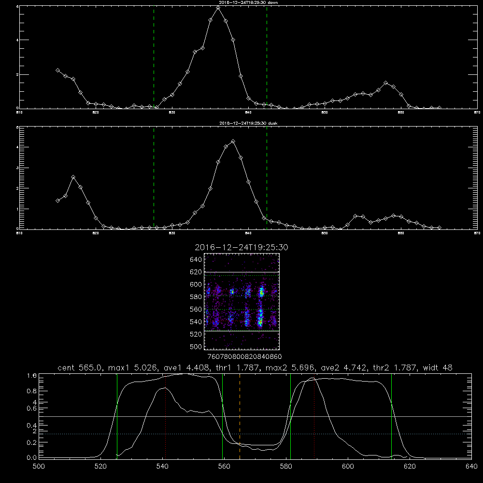Click the '760780800820840860' x-axis label under the image
Screen dimensions: 483x483
[x=244, y=357]
